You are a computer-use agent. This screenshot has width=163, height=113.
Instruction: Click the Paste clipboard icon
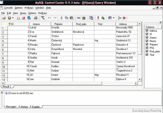click(x=71, y=18)
